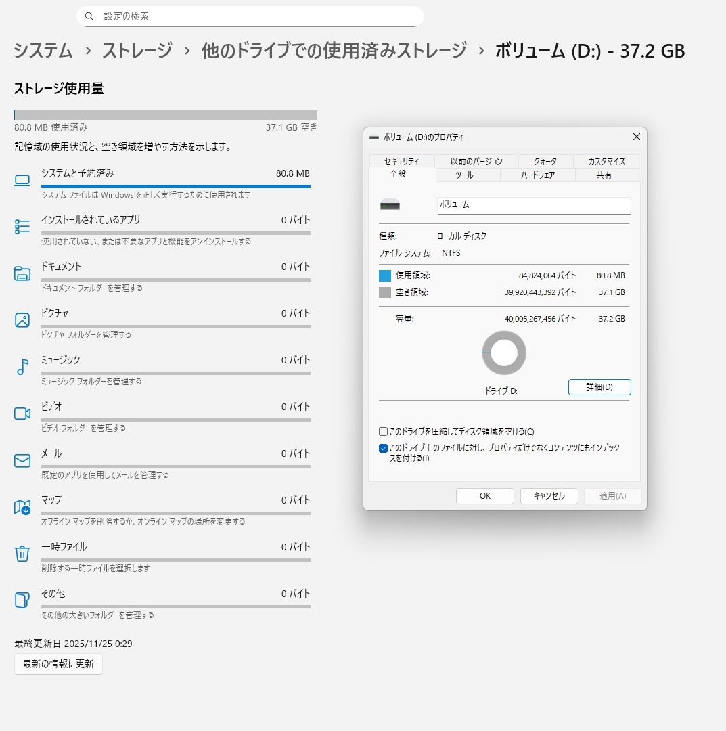This screenshot has width=726, height=731.
Task: Open the ツール tab
Action: (464, 175)
